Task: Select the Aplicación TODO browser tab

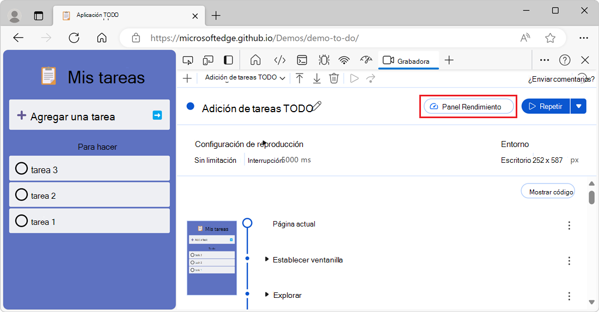Action: point(129,16)
